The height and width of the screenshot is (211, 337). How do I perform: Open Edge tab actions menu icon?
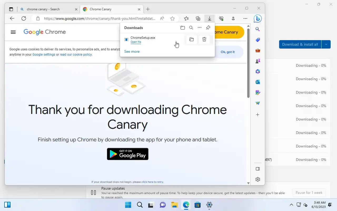click(x=11, y=9)
